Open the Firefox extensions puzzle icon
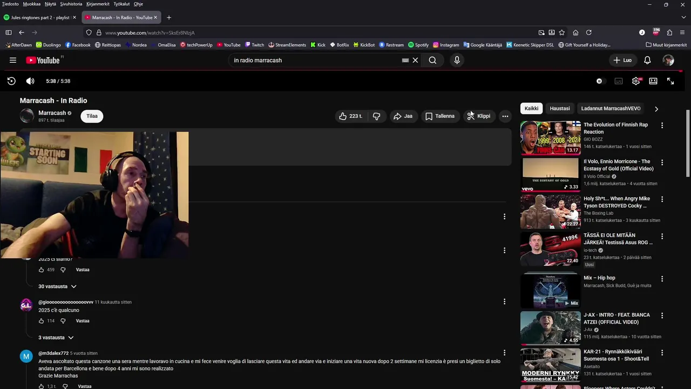 669,32
